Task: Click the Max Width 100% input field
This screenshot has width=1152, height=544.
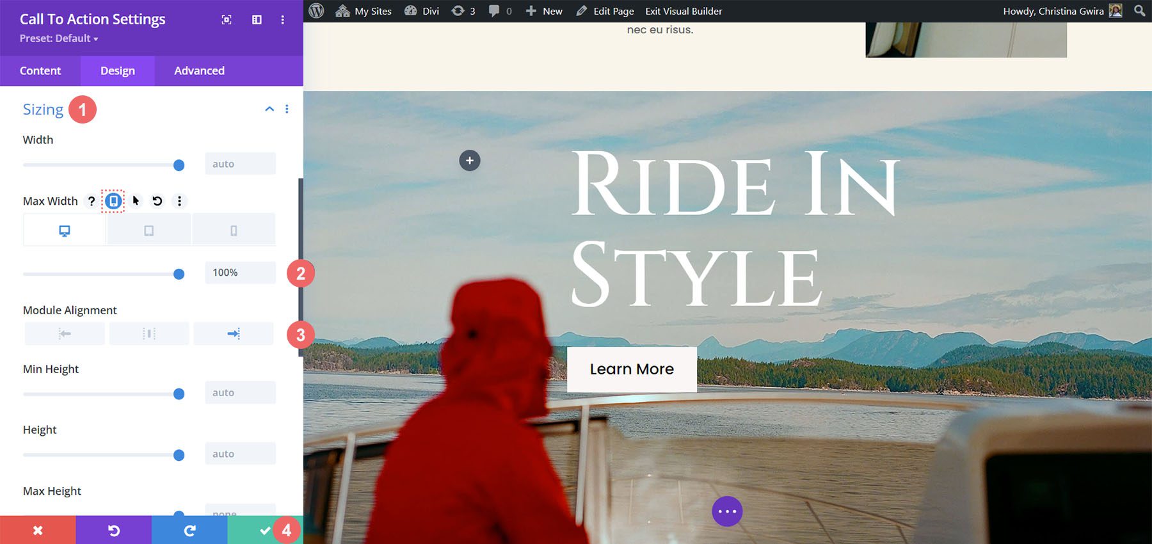Action: click(x=240, y=273)
